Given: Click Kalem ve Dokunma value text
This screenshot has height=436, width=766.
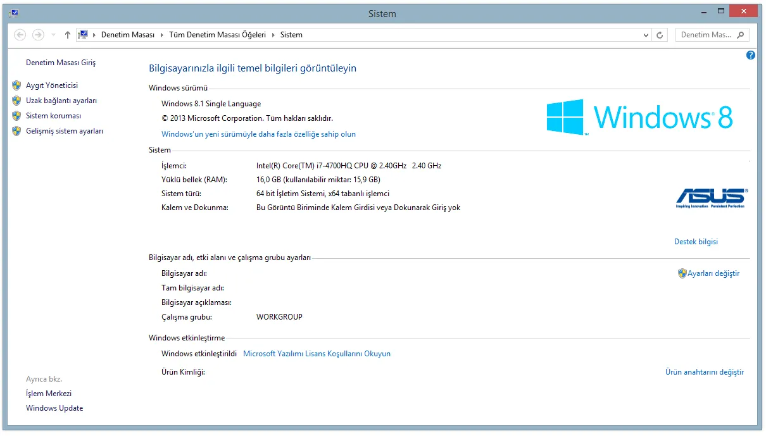Looking at the screenshot, I should click(358, 208).
